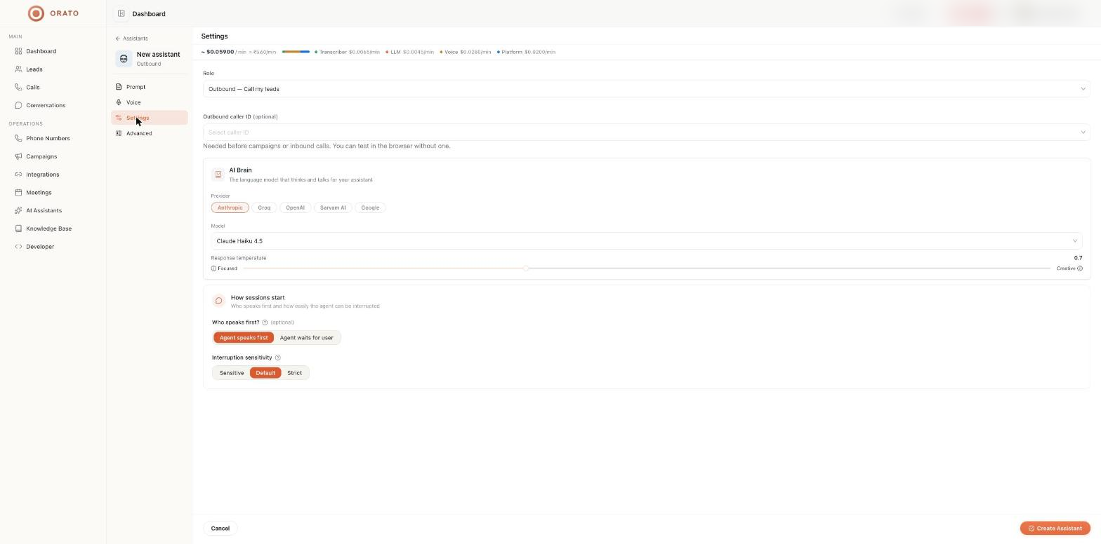This screenshot has height=544, width=1101.
Task: Click the Campaigns megaphone icon
Action: point(18,156)
